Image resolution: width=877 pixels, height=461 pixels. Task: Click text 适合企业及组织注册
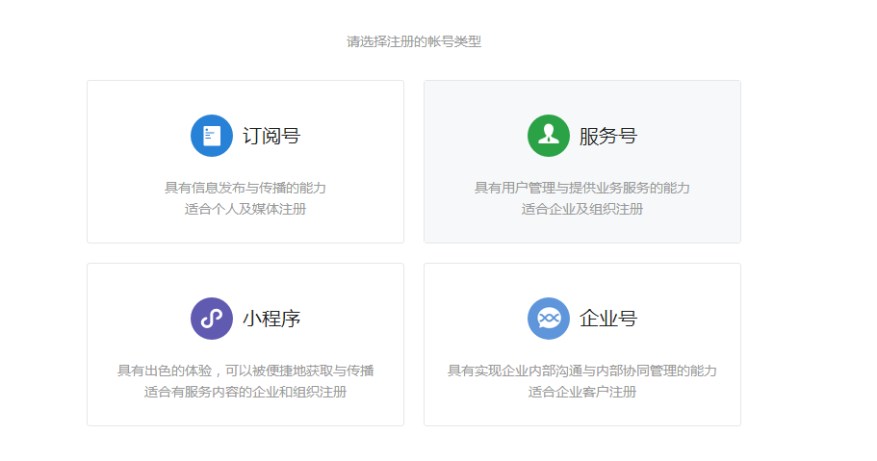(582, 209)
